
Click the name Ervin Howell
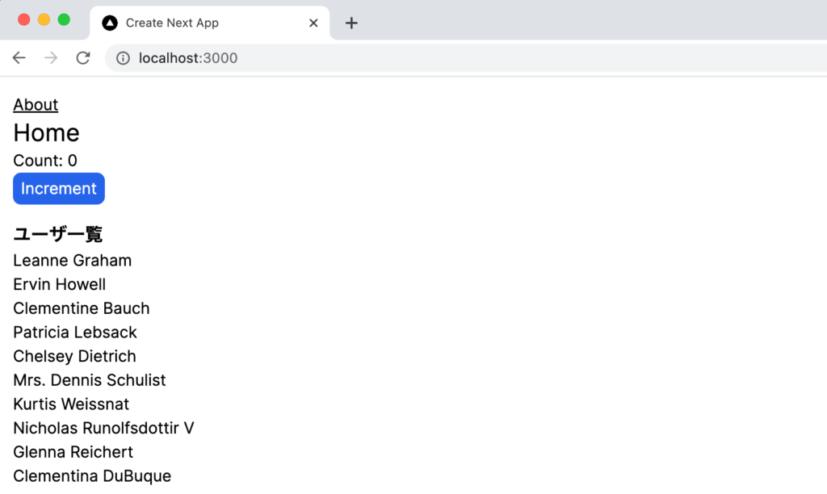pos(59,284)
